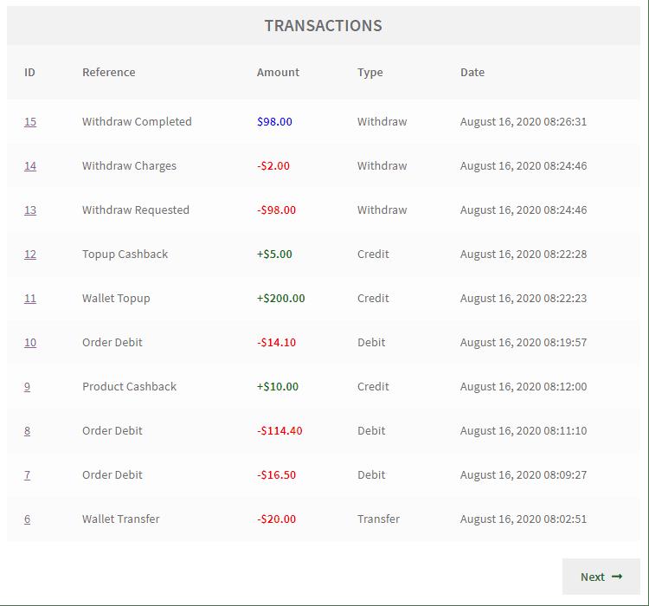The height and width of the screenshot is (606, 649).
Task: Open transaction ID 15 link
Action: (x=30, y=122)
